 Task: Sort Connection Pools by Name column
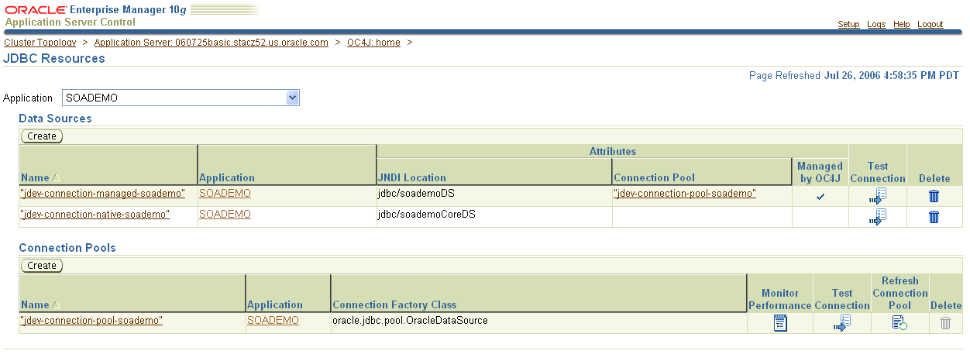[x=40, y=304]
